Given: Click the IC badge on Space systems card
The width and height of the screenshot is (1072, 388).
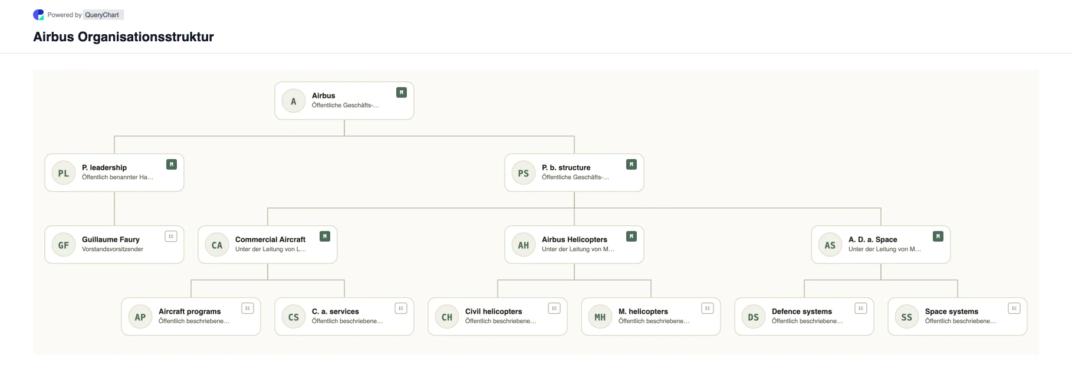Looking at the screenshot, I should click(x=1014, y=308).
